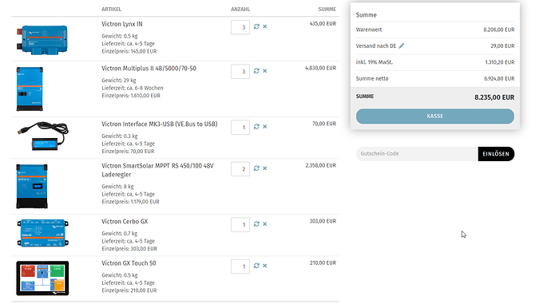Open Victron GX Touch 50 product link
The height and width of the screenshot is (304, 551).
point(129,263)
